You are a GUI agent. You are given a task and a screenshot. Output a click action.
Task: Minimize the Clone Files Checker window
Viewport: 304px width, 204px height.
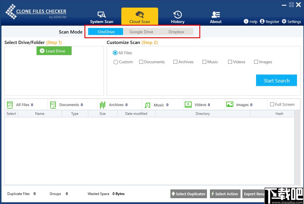tap(284, 5)
